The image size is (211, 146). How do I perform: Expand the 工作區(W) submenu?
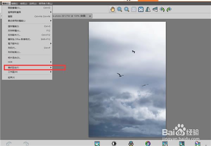pos(27,72)
